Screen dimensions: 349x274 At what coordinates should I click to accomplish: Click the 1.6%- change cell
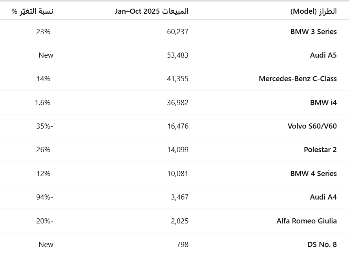coord(43,103)
